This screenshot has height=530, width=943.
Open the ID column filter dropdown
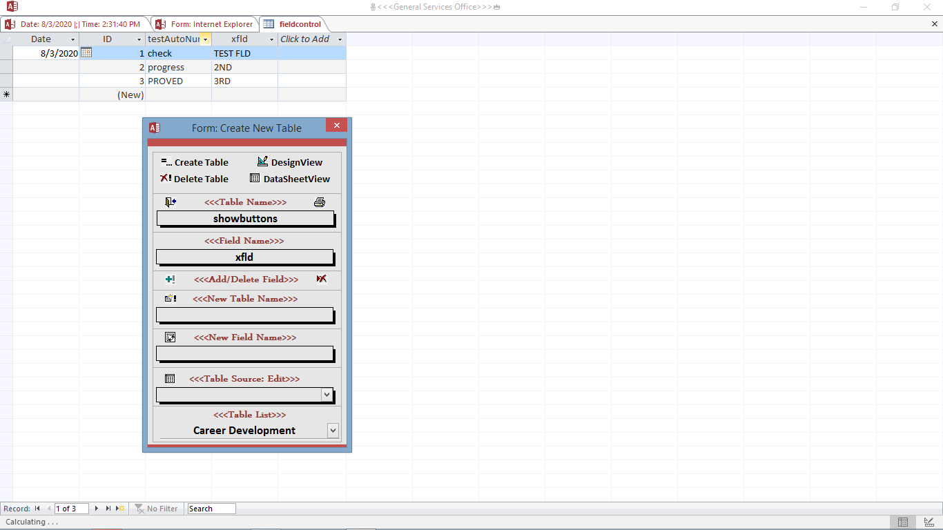click(139, 39)
